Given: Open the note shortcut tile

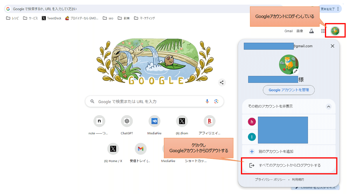Looking at the screenshot, I should pos(99,125).
